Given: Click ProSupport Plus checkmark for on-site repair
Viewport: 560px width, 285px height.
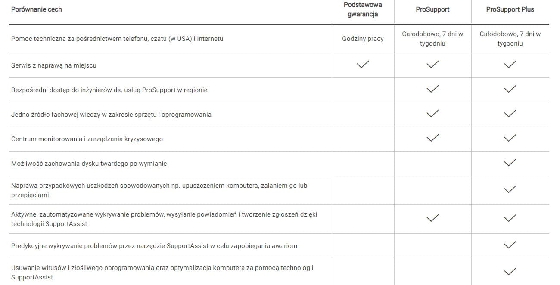Looking at the screenshot, I should (x=510, y=65).
